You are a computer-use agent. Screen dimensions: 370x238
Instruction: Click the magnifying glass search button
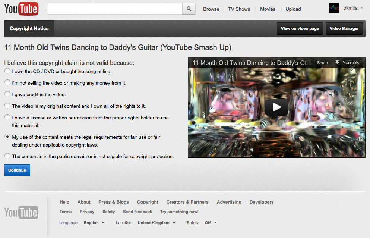(189, 9)
